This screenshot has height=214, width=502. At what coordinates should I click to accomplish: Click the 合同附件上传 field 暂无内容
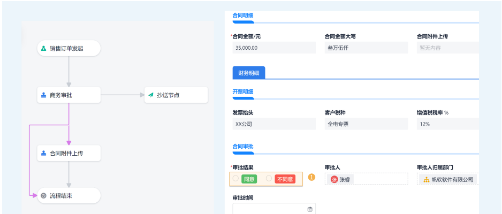point(447,48)
